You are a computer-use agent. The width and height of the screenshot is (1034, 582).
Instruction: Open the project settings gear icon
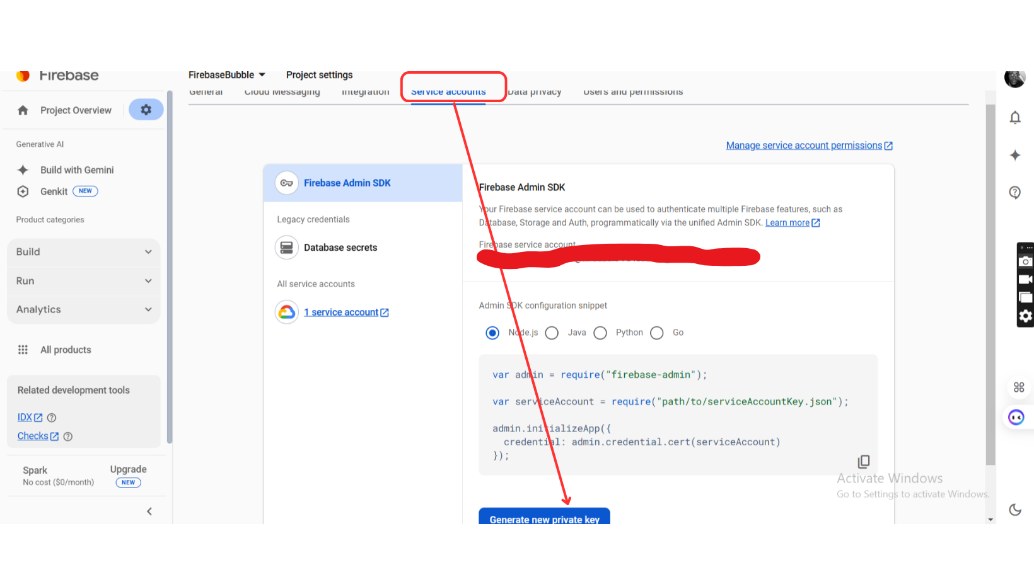(146, 110)
